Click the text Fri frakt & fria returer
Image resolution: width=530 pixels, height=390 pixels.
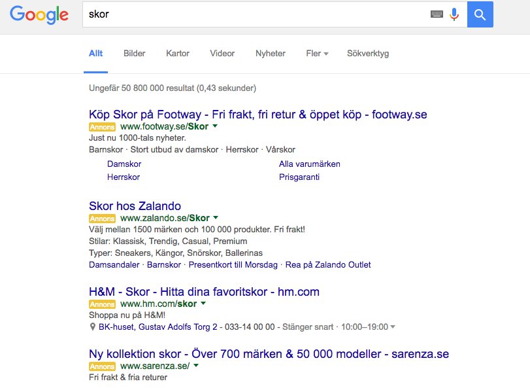[x=128, y=377]
